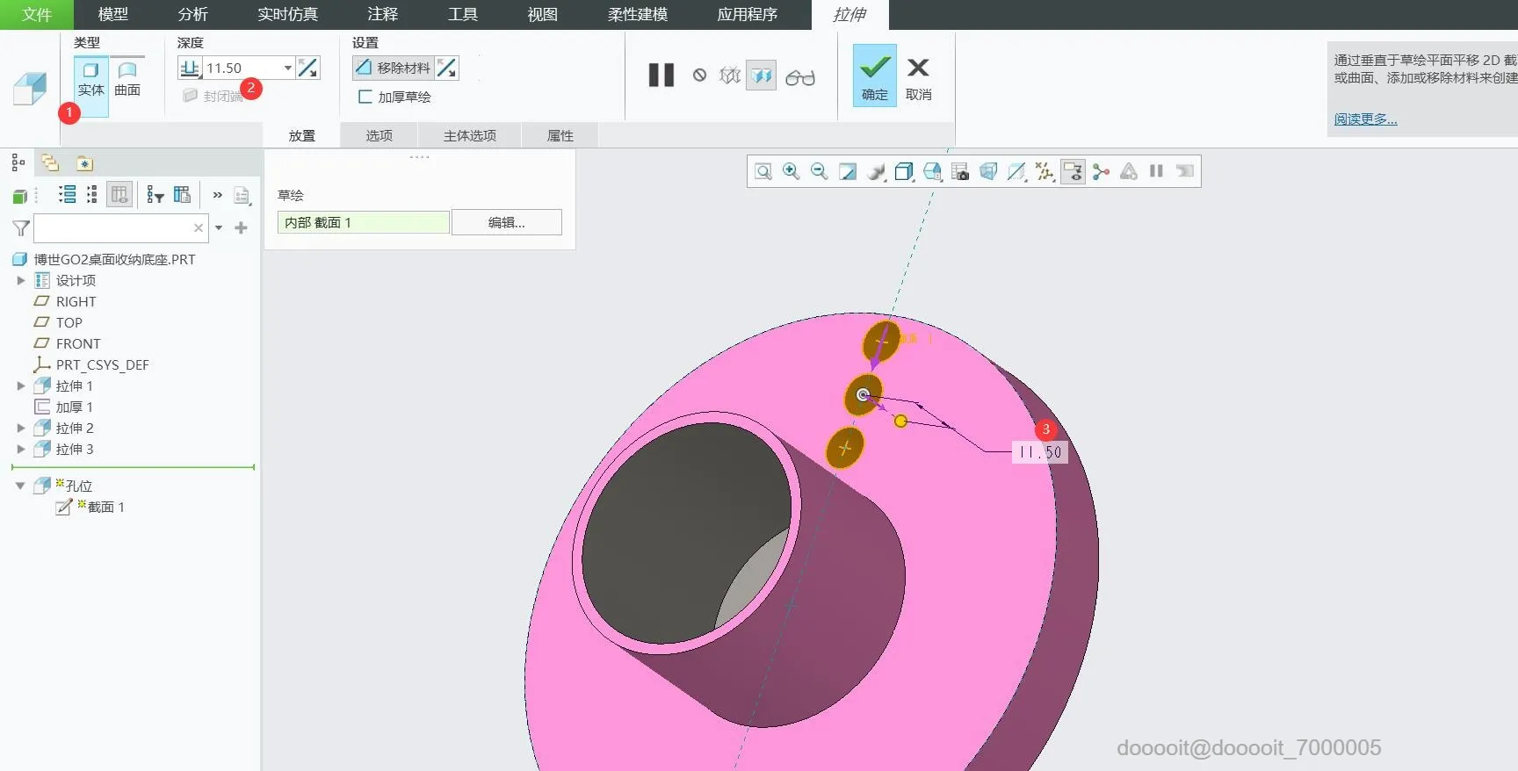Toggle the 移除材料 remove material option
Viewport: 1518px width, 771px height.
coord(394,68)
